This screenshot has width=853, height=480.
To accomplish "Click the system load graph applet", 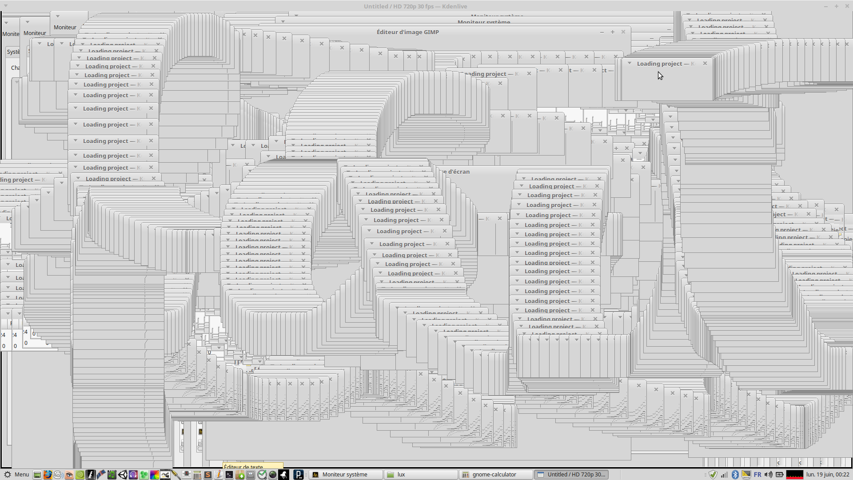I will click(x=794, y=475).
